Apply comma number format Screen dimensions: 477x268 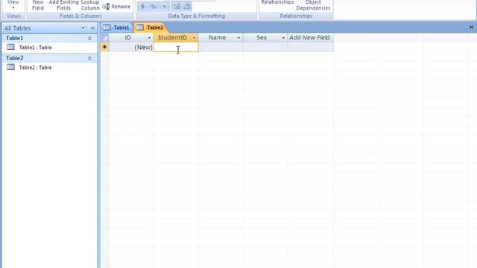[164, 7]
